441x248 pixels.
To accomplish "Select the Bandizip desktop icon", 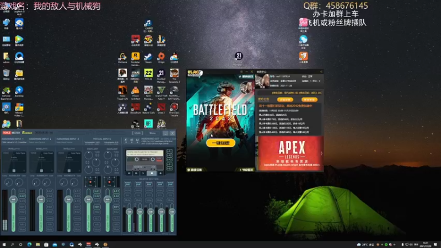I will click(x=19, y=91).
